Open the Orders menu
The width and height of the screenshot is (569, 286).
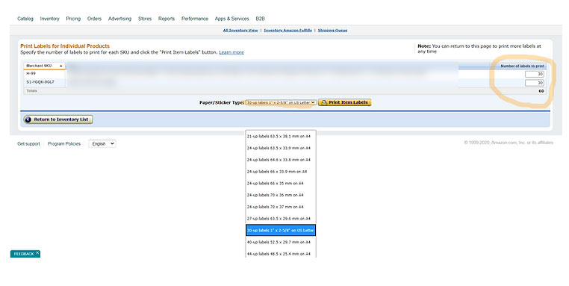tap(94, 19)
